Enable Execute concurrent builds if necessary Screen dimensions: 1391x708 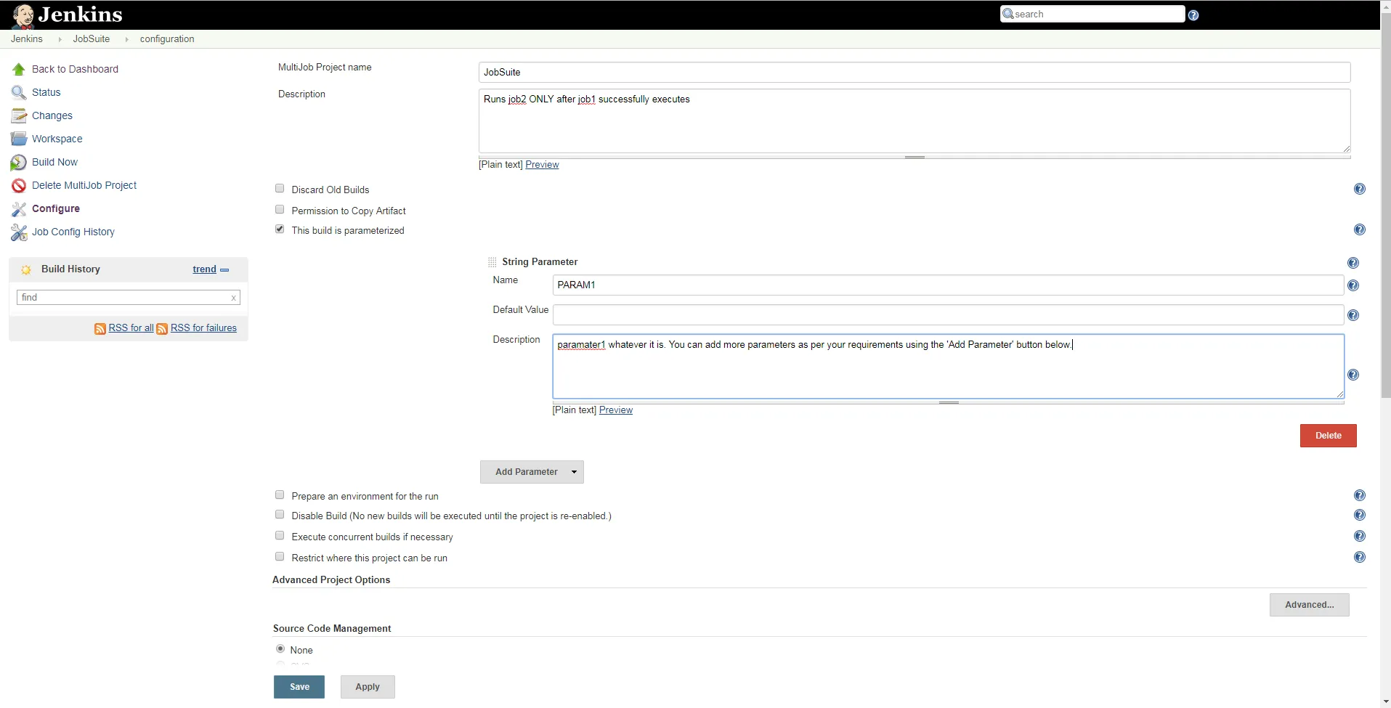pyautogui.click(x=280, y=536)
